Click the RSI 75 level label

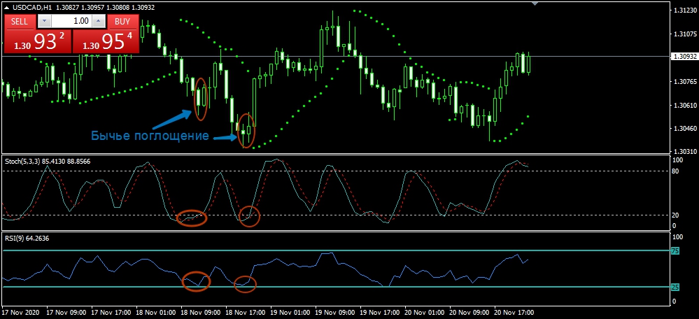tap(675, 250)
